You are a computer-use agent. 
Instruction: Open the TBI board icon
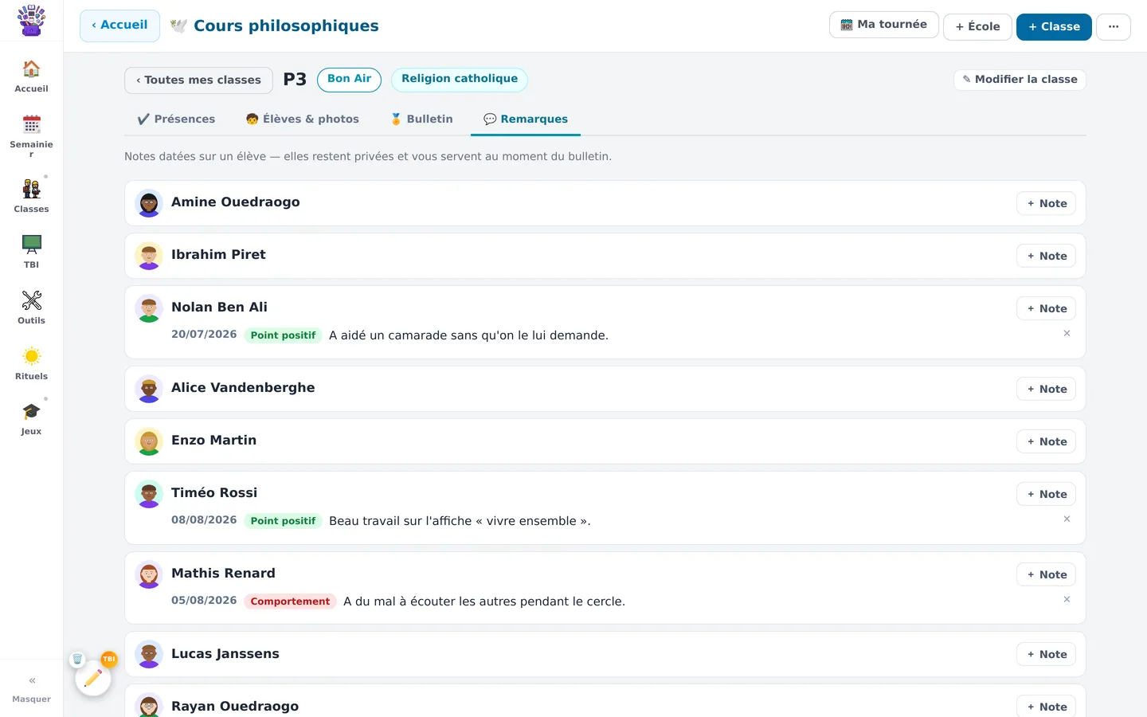pos(31,252)
